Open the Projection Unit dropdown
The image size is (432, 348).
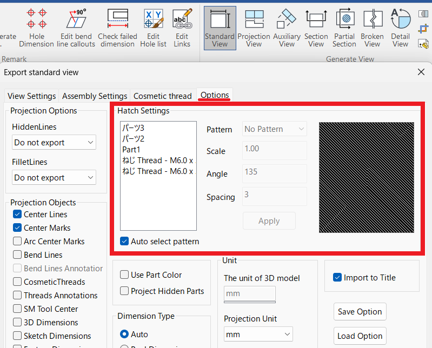click(x=258, y=334)
